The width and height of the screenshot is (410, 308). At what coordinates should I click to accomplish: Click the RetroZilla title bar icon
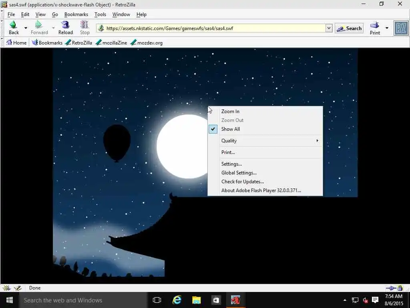[4, 4]
